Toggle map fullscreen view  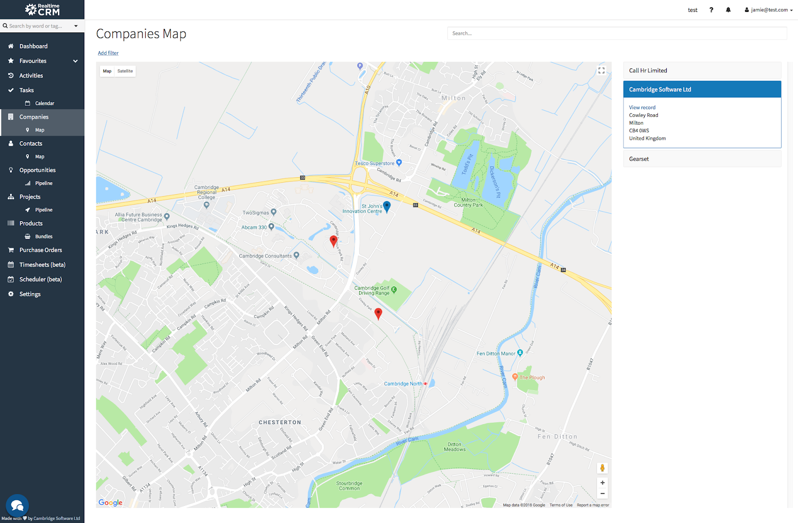[601, 71]
